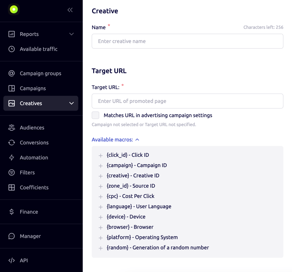This screenshot has width=292, height=272.
Task: Click the Conversions cycle icon
Action: click(11, 143)
